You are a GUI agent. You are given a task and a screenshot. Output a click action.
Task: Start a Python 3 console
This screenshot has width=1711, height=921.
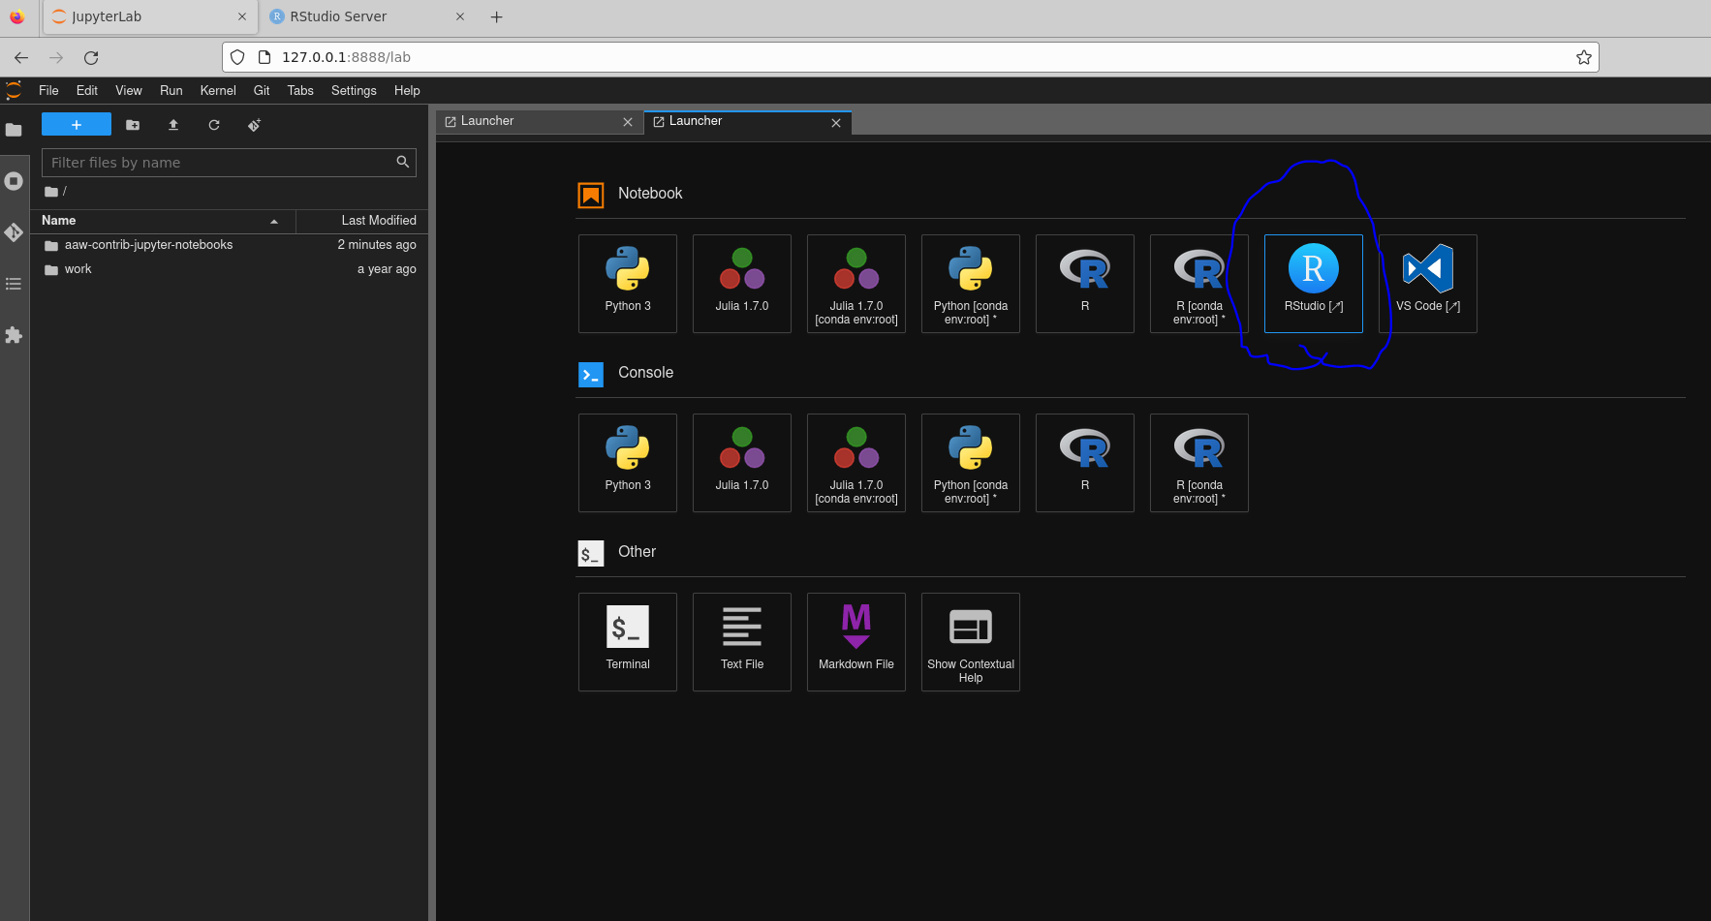click(x=628, y=463)
